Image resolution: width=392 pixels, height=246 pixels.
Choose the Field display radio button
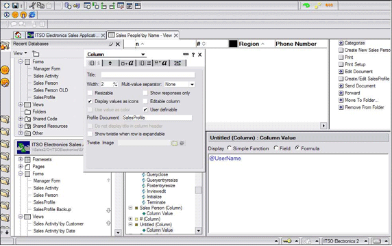(x=275, y=148)
